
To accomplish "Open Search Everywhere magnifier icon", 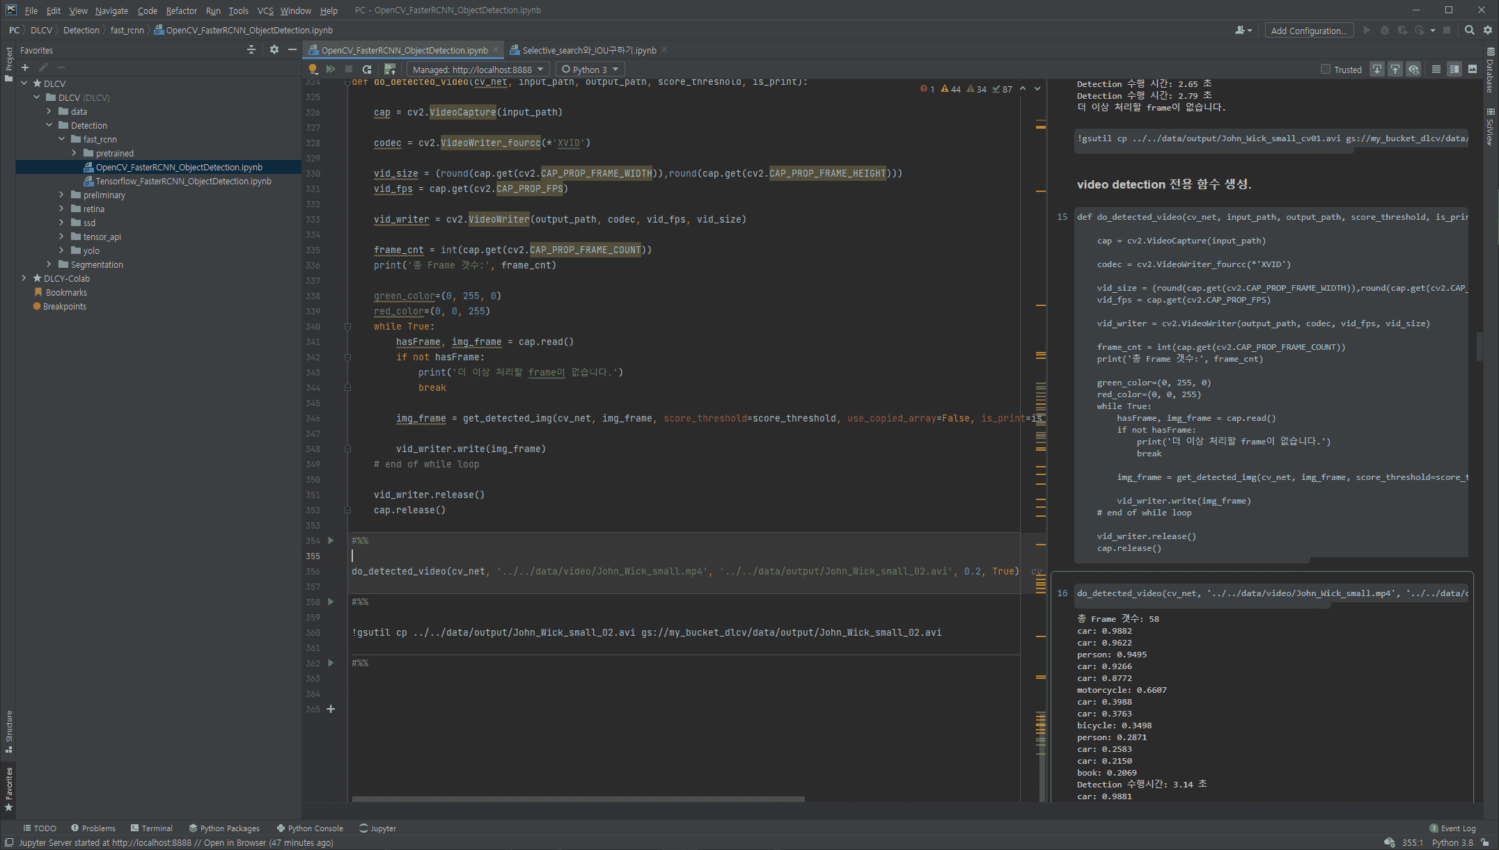I will pos(1469,30).
